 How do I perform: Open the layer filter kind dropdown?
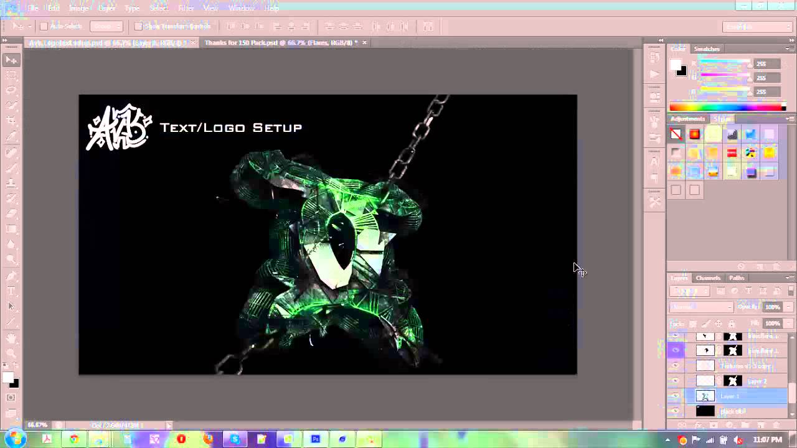[690, 291]
